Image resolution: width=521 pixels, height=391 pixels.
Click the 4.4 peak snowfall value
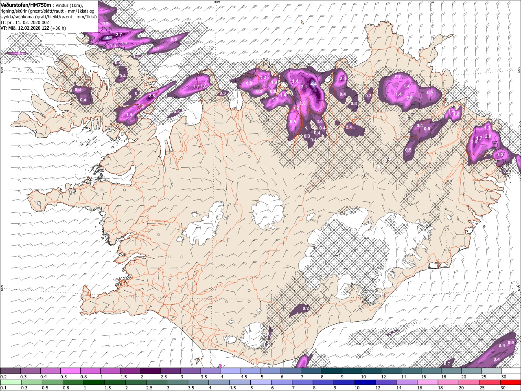(313, 83)
